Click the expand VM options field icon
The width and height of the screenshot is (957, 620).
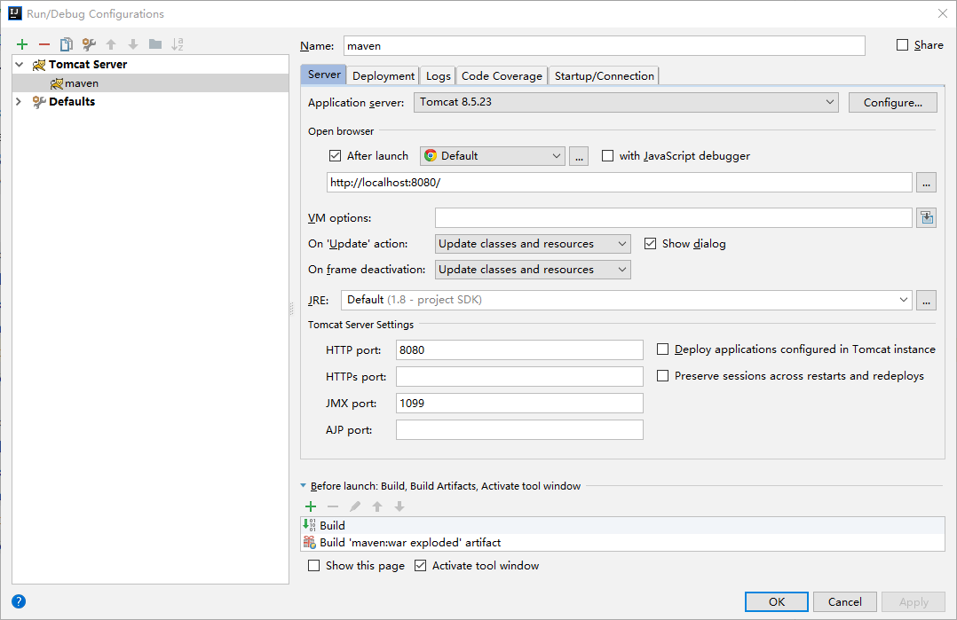928,218
